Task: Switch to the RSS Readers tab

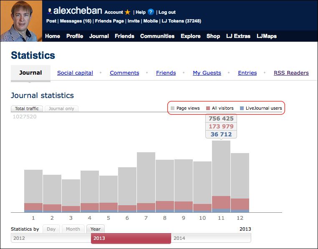Action: tap(291, 73)
